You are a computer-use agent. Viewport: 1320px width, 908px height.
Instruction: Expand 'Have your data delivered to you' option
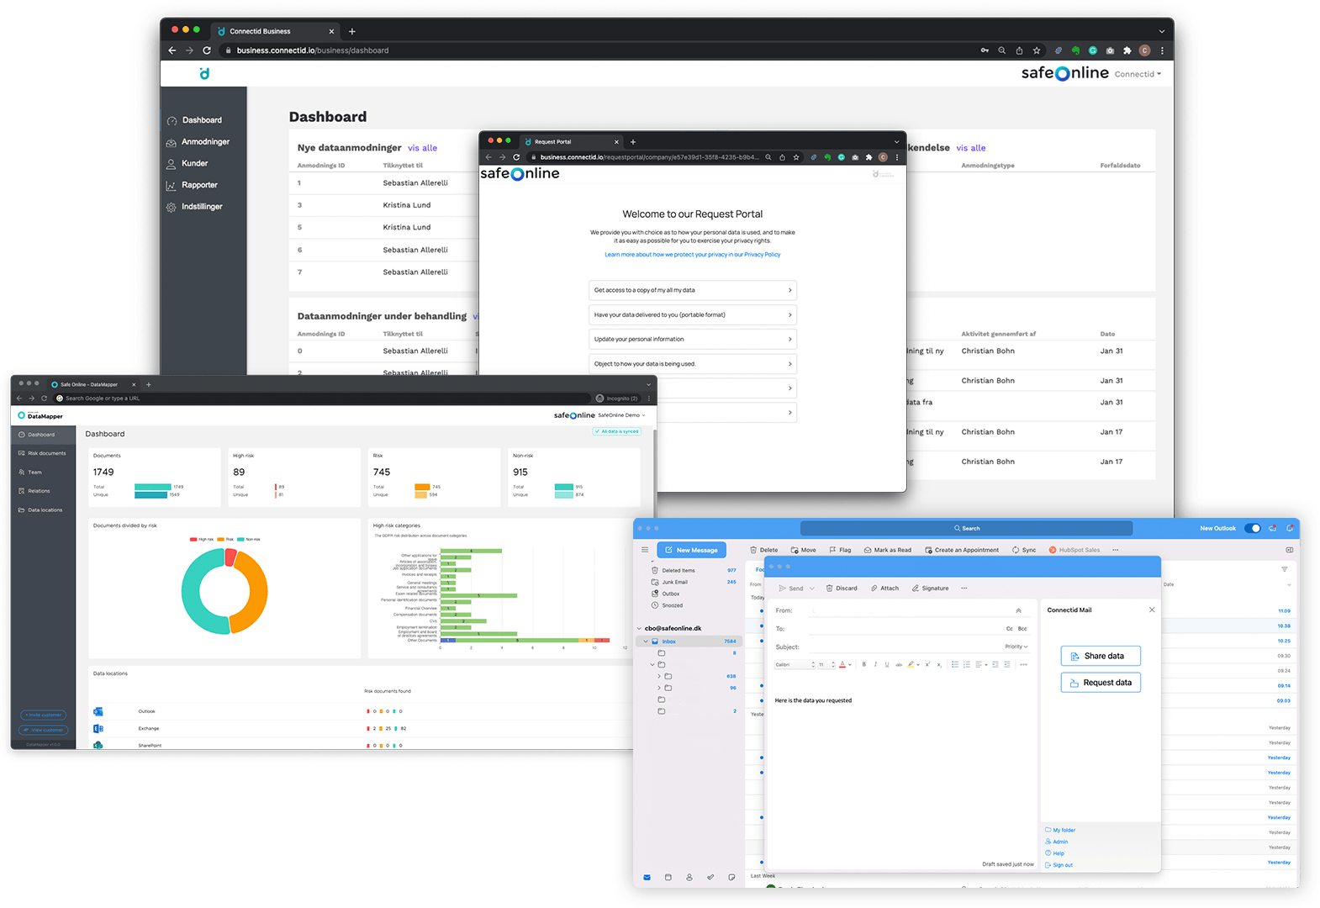click(693, 314)
